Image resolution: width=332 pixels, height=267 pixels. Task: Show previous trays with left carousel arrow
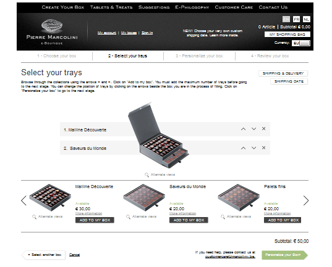(23, 200)
